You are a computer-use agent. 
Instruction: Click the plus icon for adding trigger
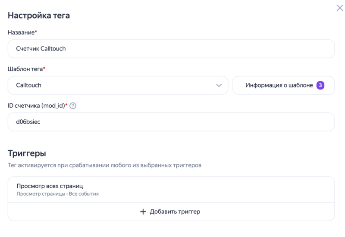click(x=143, y=212)
